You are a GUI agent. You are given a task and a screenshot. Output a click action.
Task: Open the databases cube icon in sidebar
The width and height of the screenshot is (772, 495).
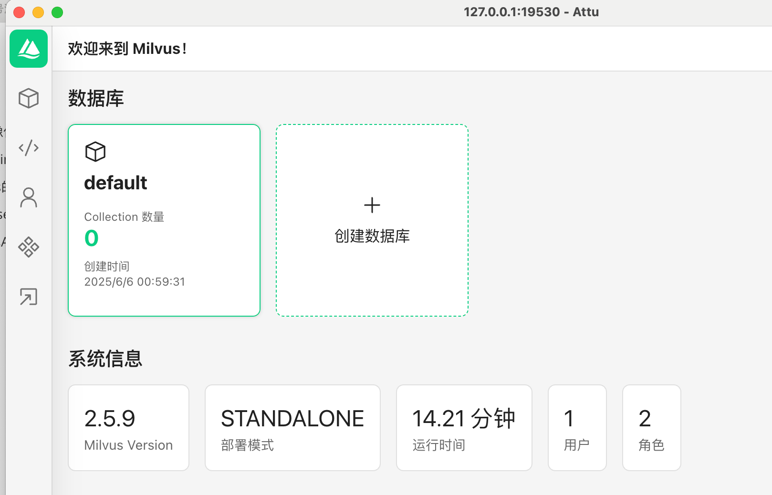pos(29,98)
